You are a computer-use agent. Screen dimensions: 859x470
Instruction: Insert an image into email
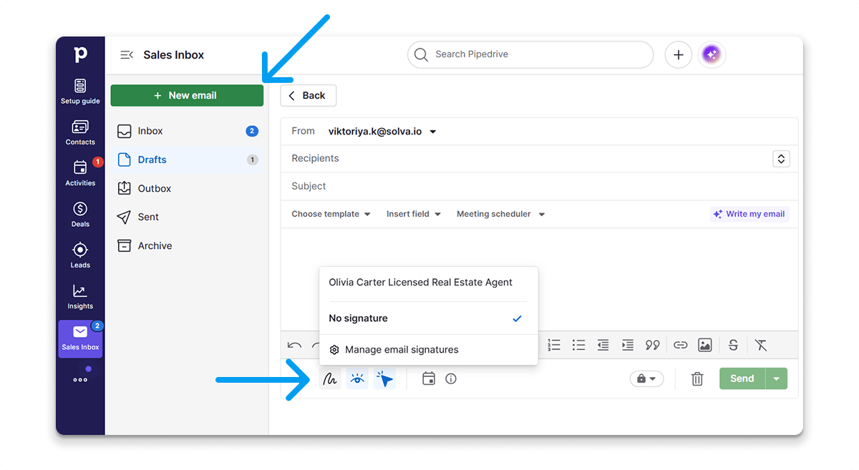705,346
